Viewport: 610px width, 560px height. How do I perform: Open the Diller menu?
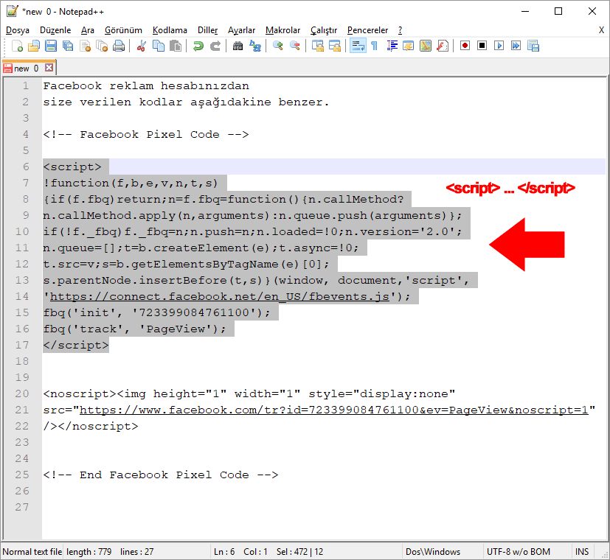(207, 30)
